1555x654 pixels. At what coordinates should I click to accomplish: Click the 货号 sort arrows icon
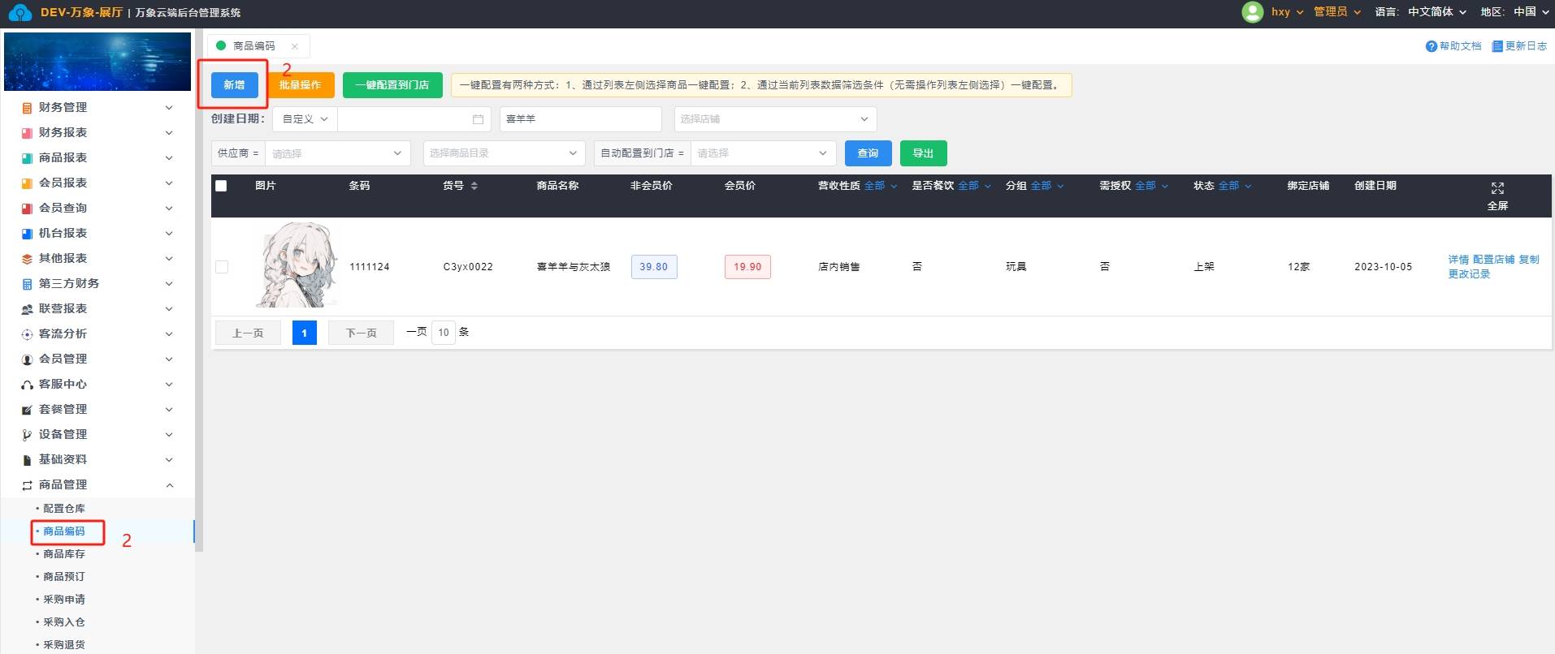(474, 186)
